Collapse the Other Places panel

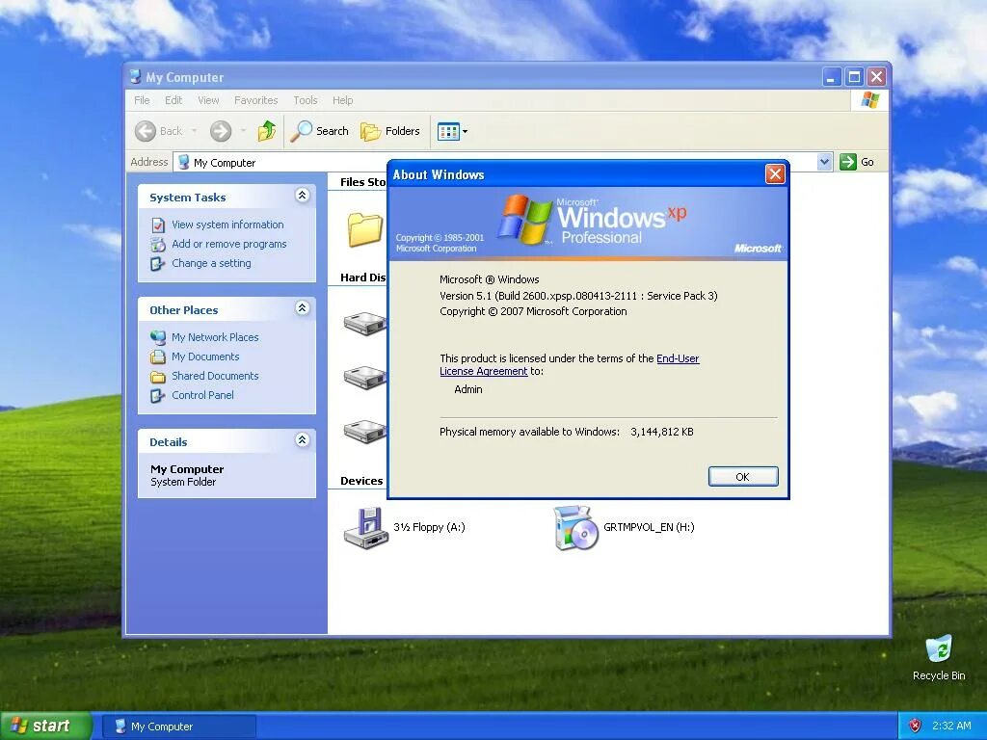click(302, 307)
